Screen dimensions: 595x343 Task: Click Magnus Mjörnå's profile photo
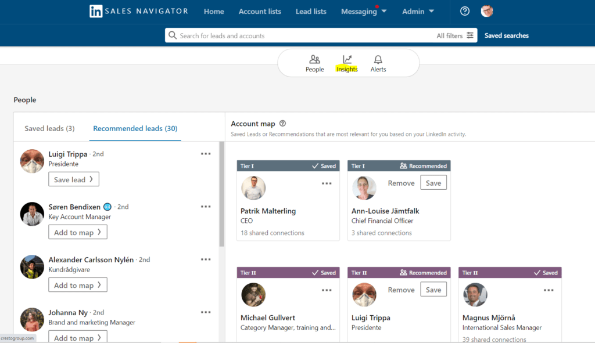click(475, 294)
